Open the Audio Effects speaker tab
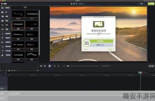 6,42
